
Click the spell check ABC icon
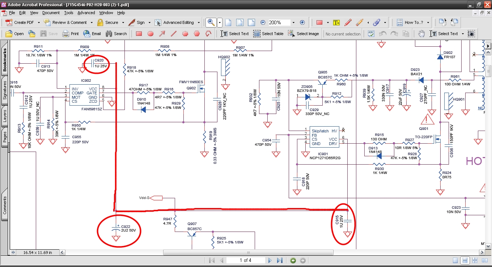pos(371,34)
